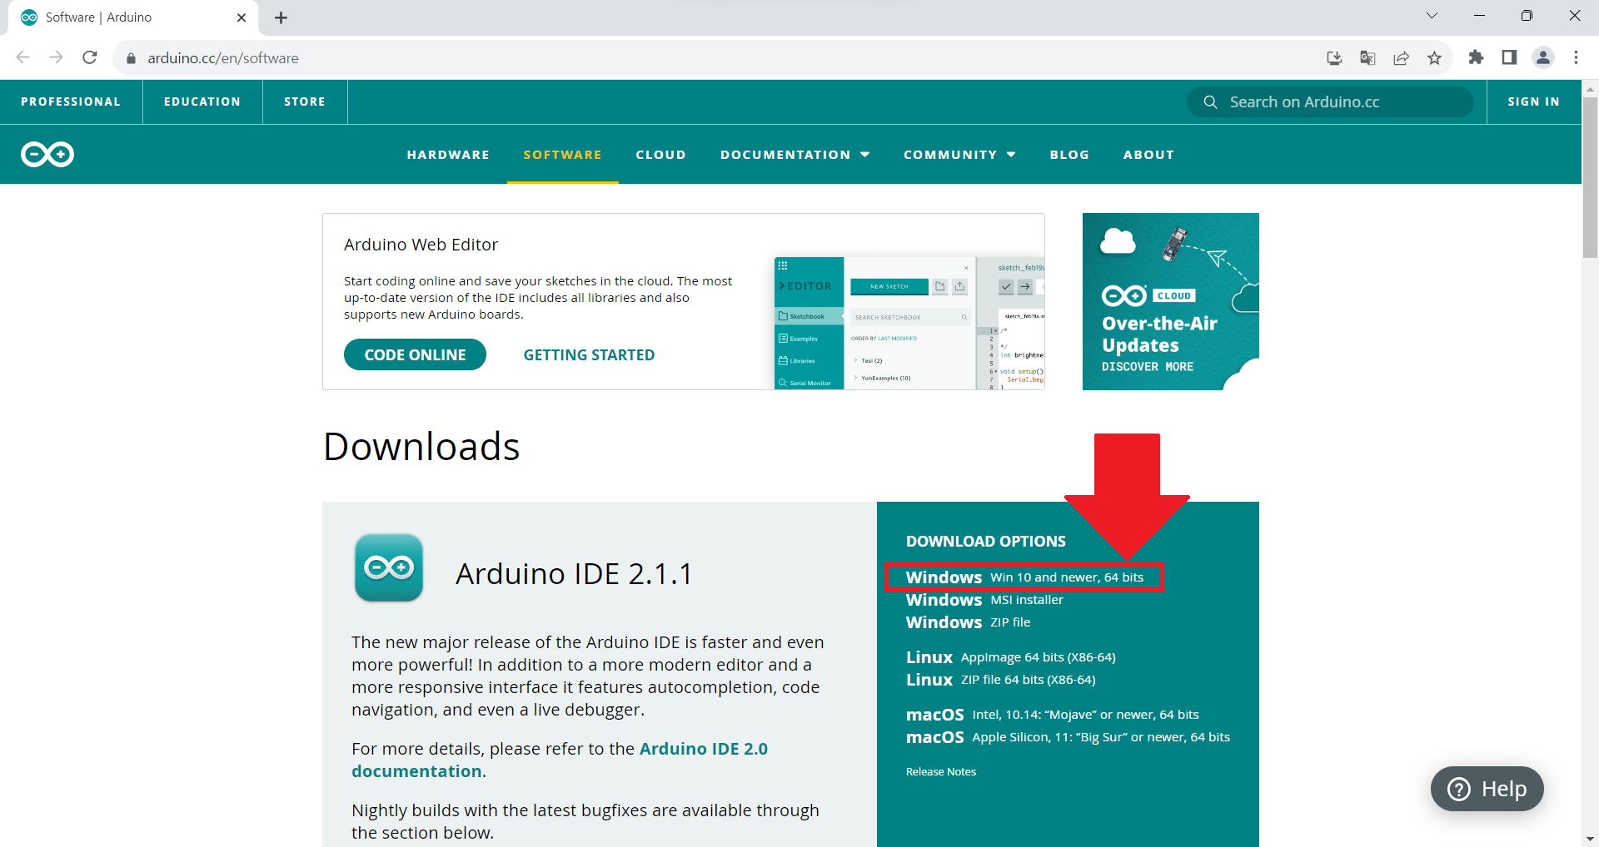The height and width of the screenshot is (847, 1599).
Task: Download Linux AppImage 64 bits
Action: coord(1011,657)
